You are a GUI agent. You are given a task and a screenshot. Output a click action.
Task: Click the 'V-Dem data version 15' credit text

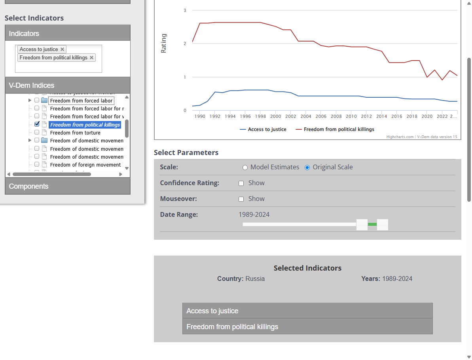437,136
